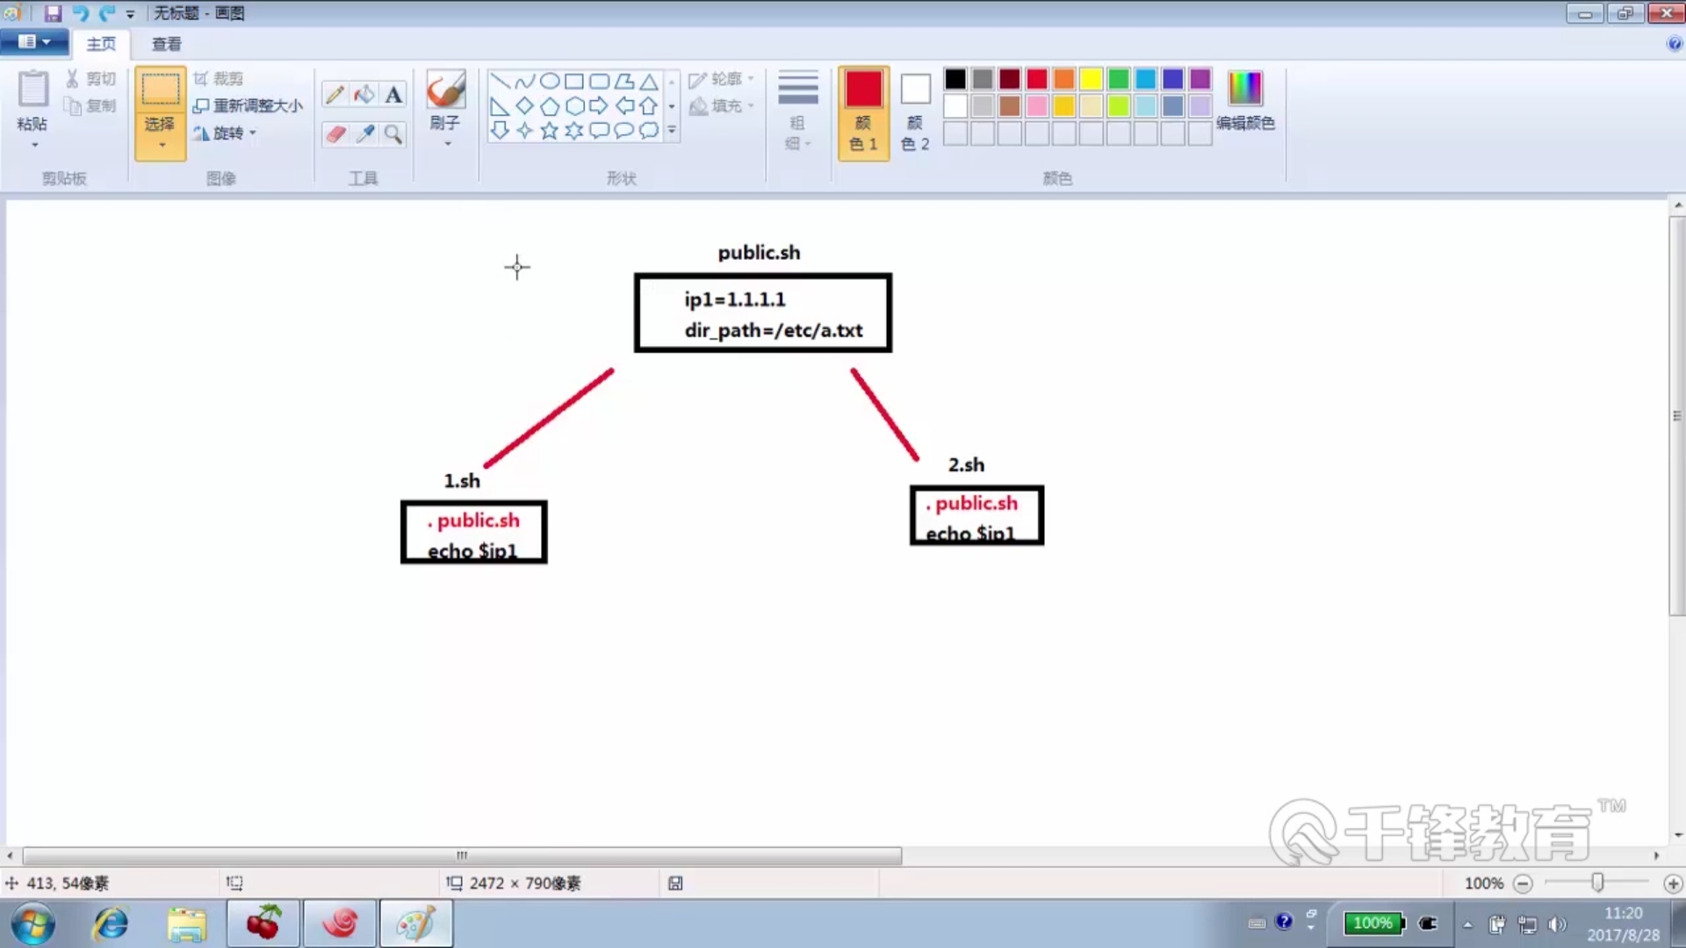Toggle the rectangular Select tool
This screenshot has width=1686, height=948.
point(160,90)
